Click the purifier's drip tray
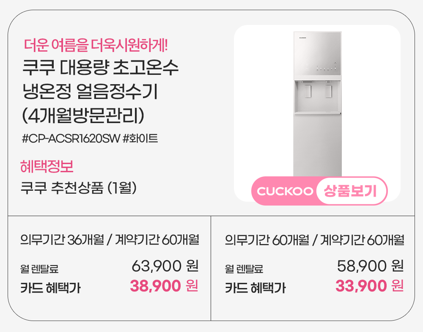Image resolution: width=423 pixels, height=332 pixels. click(317, 112)
